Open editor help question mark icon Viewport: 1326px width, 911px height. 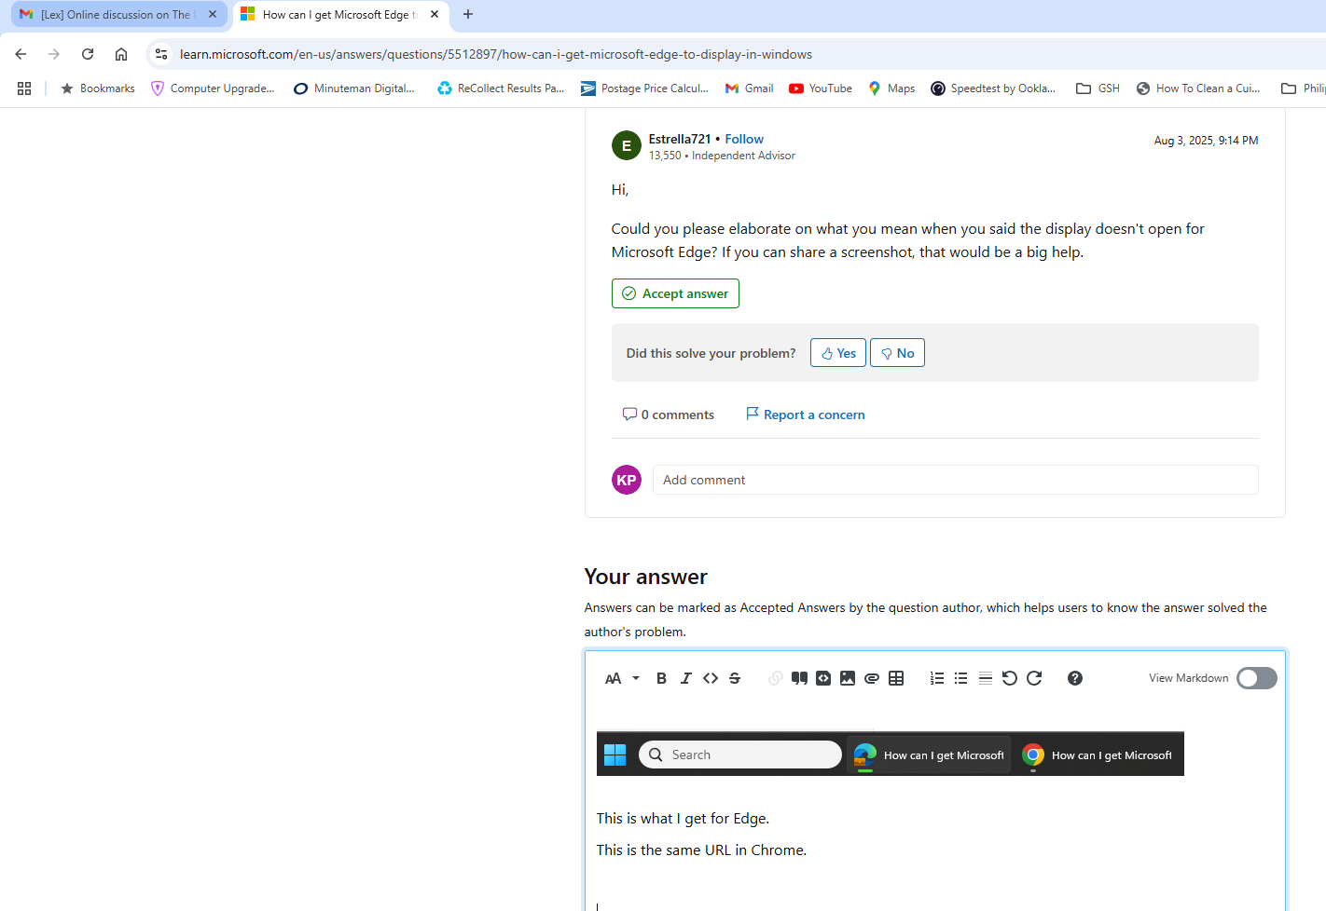pos(1075,678)
